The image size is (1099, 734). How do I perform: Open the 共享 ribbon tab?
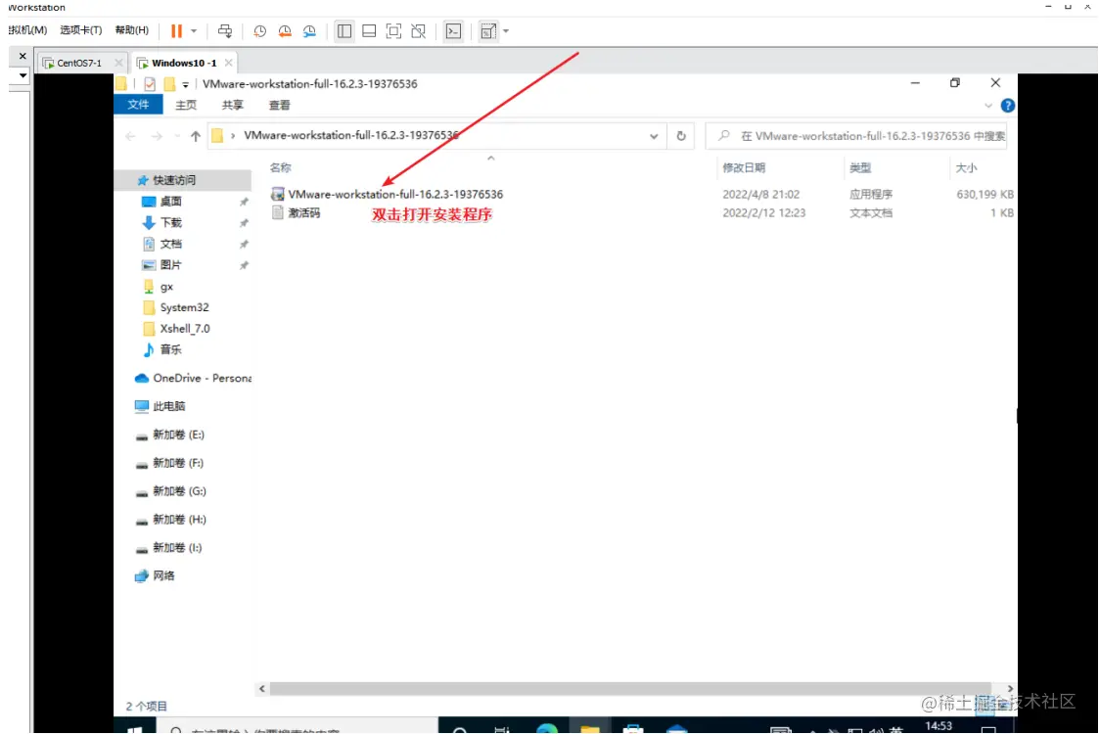[x=233, y=105]
